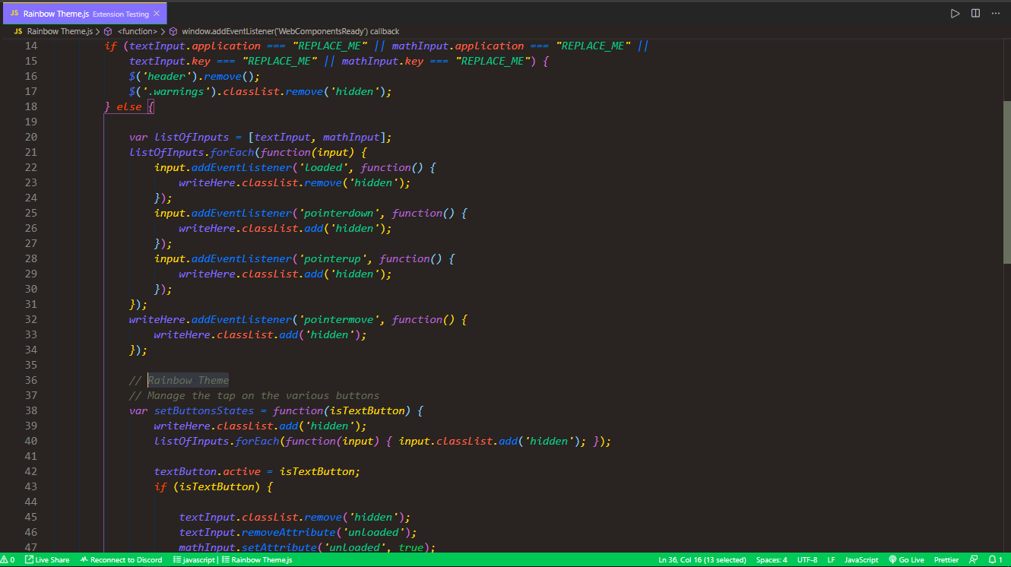Viewport: 1011px width, 567px height.
Task: Run the code with the play icon
Action: click(955, 13)
